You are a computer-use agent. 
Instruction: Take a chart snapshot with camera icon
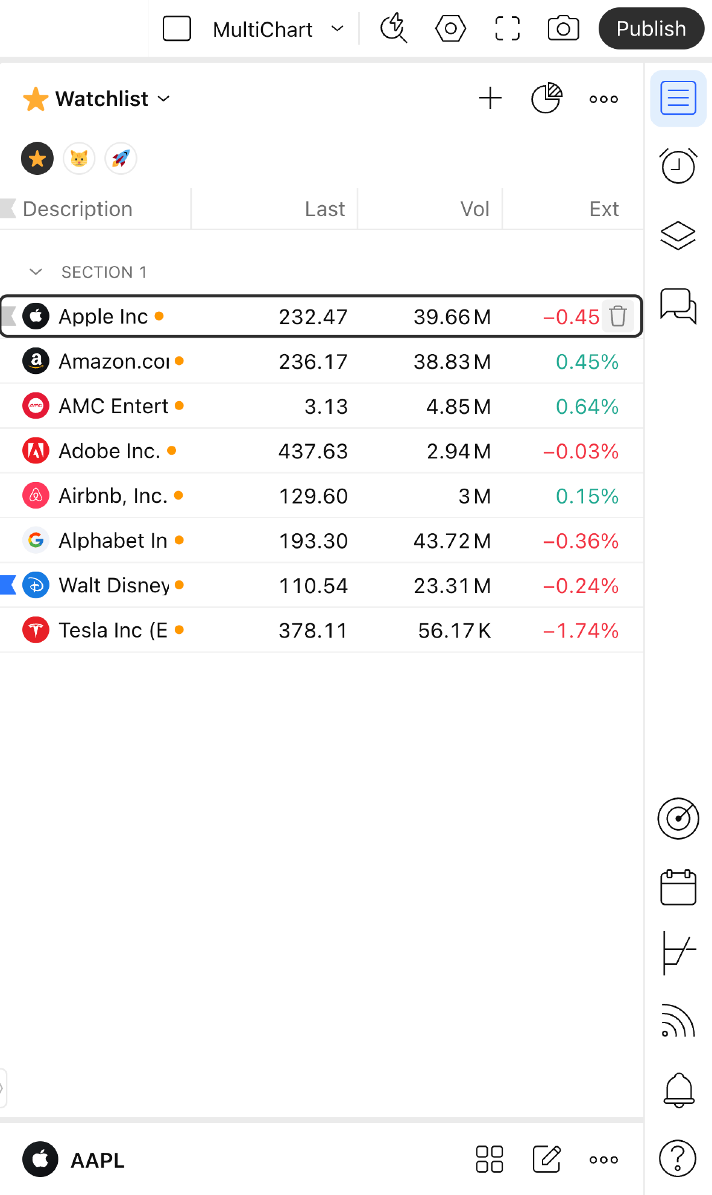pos(563,28)
